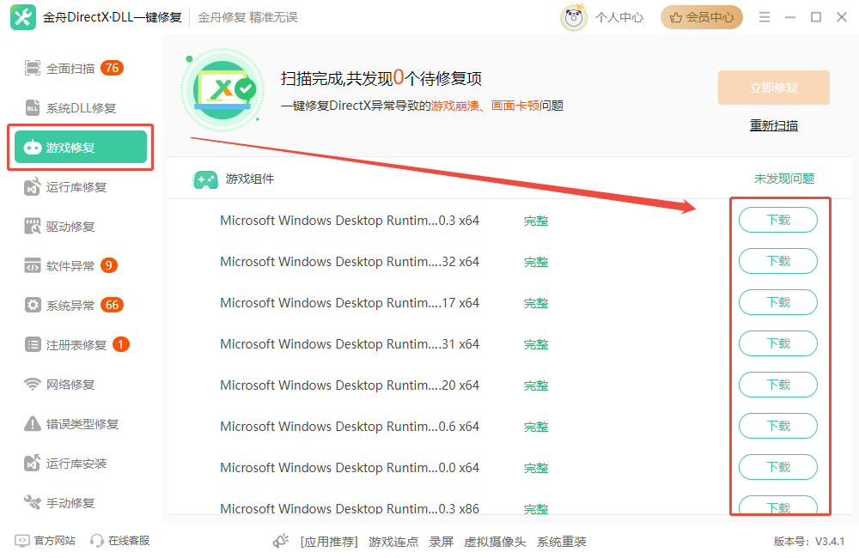Image resolution: width=859 pixels, height=558 pixels.
Task: Open the 注册表修复 list icon
Action: (x=33, y=344)
